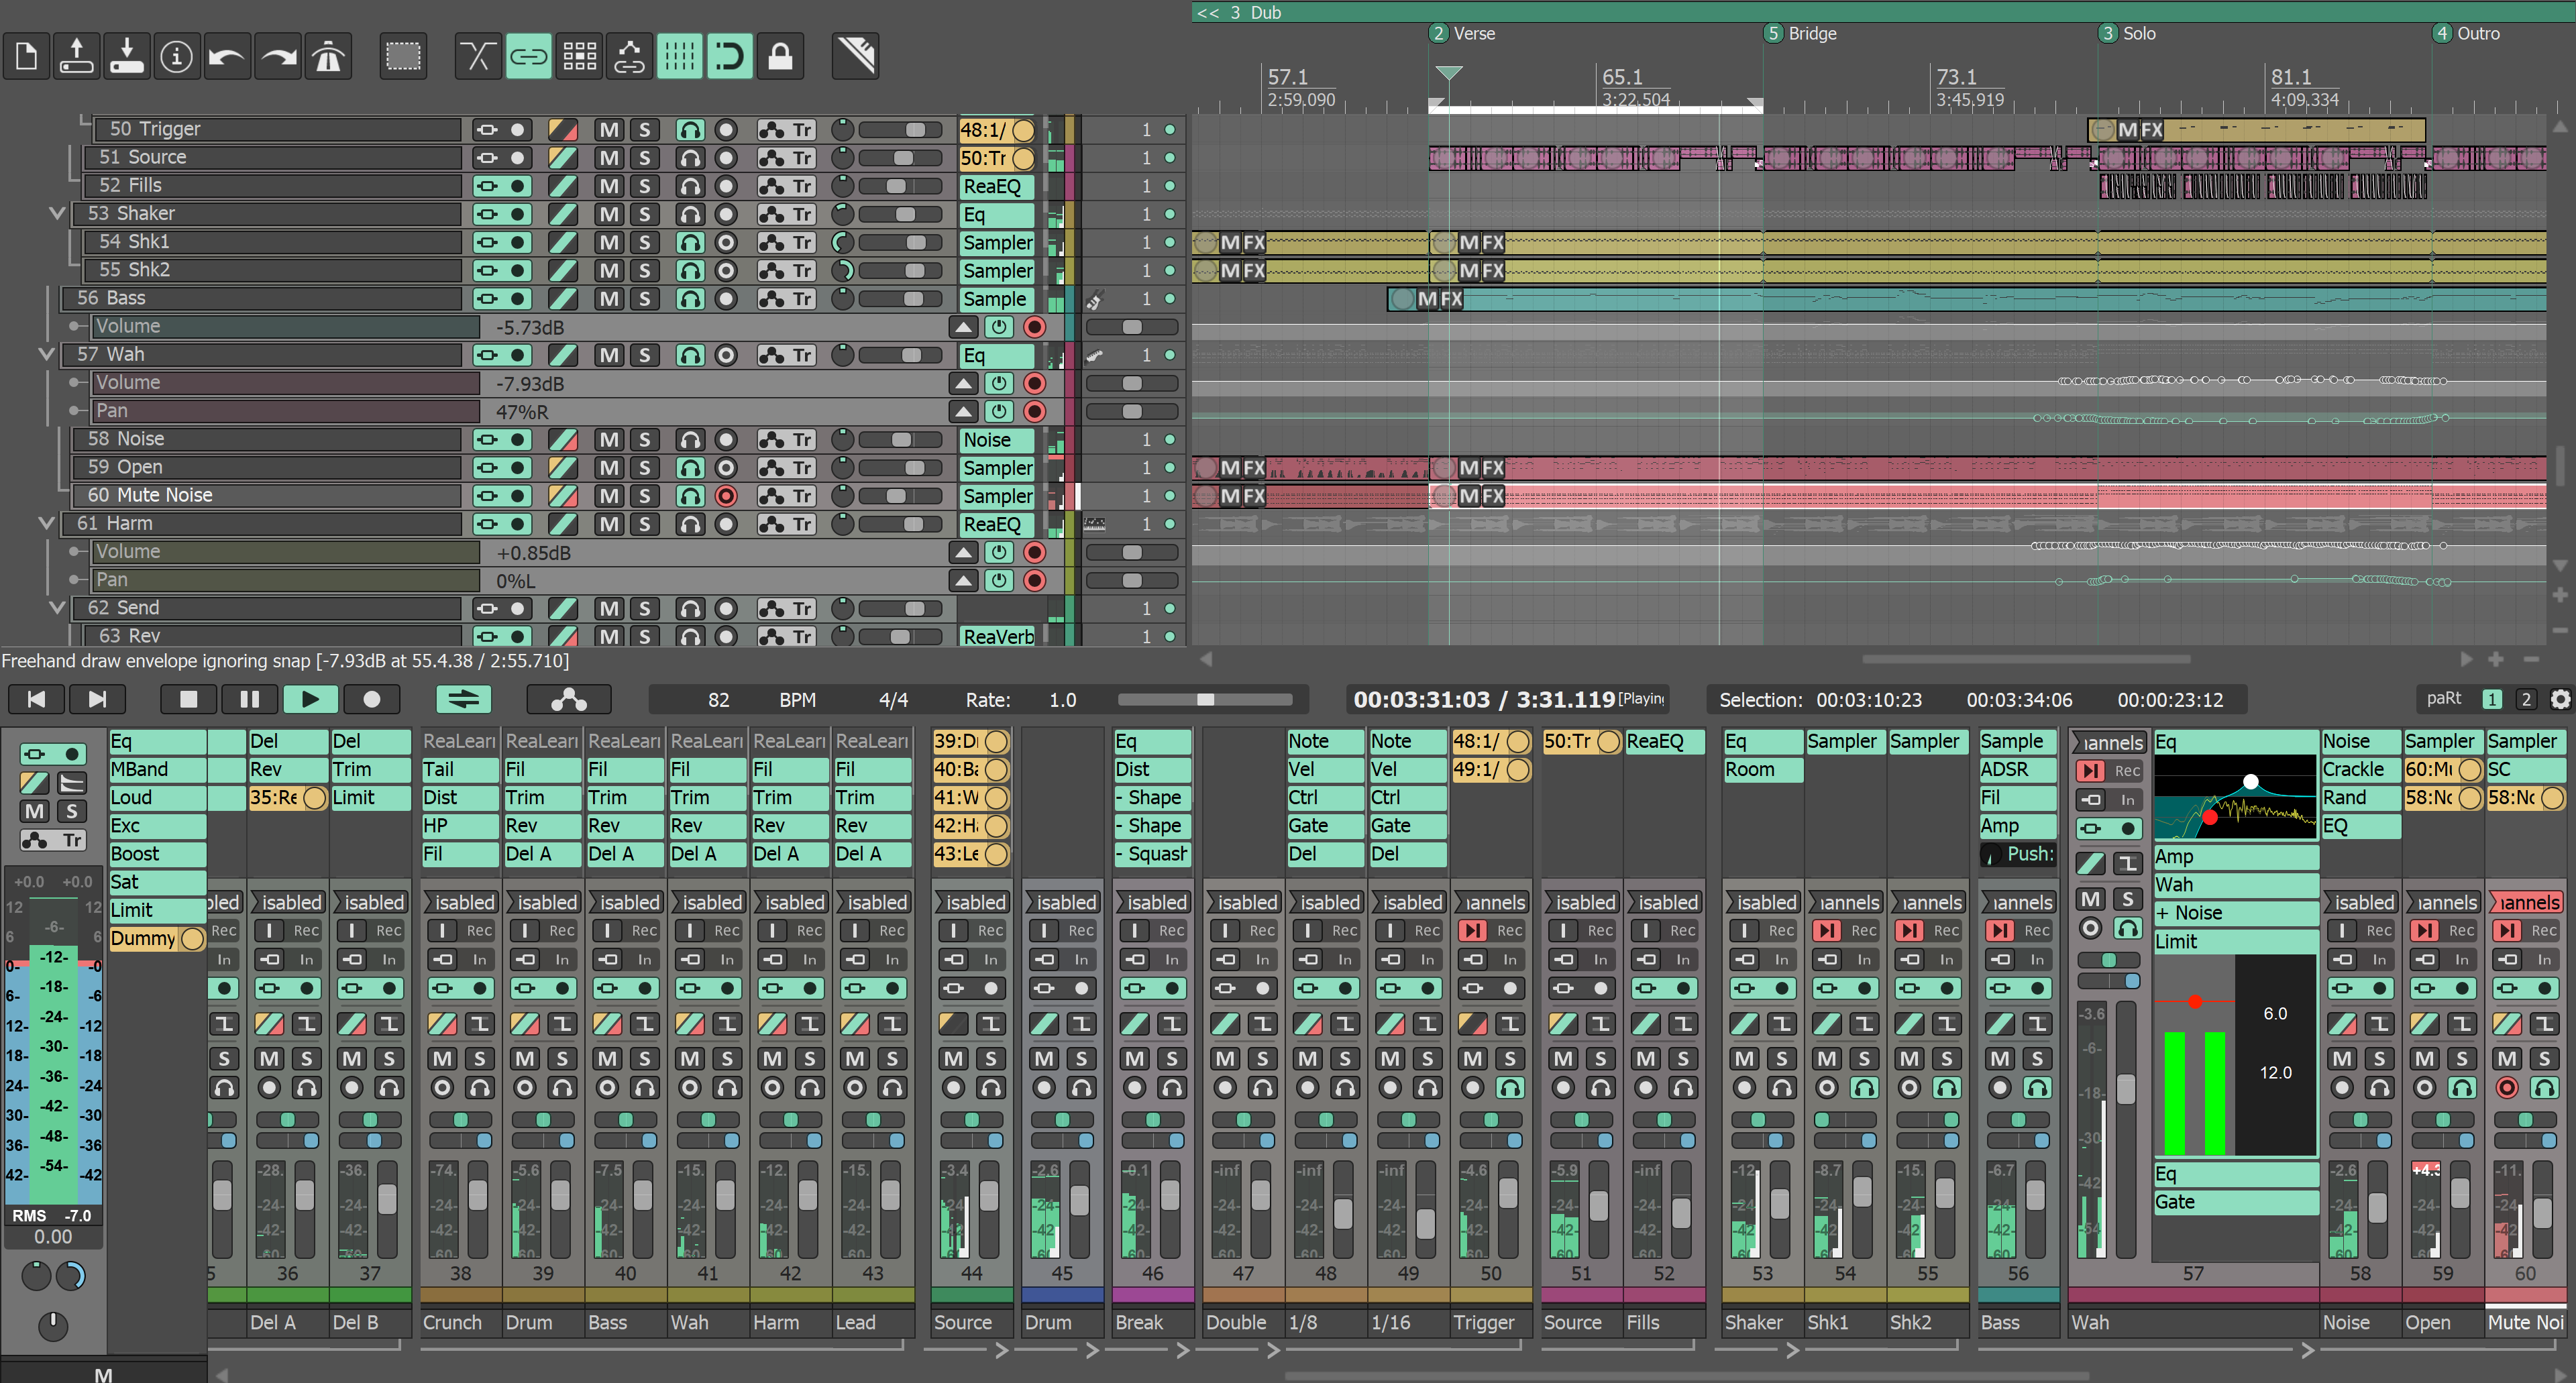Undo the last action
Screen dimensions: 2576x1383
[227, 56]
